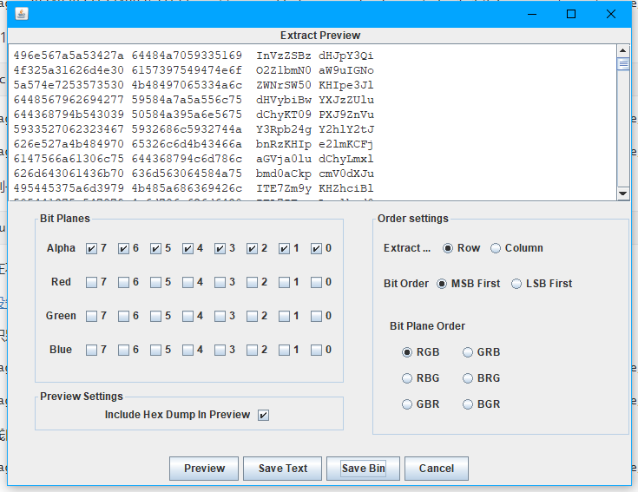
Task: Enable Red bit plane 6
Action: coord(123,282)
